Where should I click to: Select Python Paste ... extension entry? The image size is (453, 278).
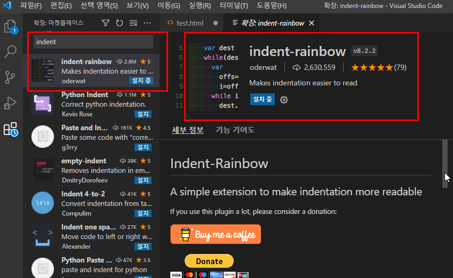(x=92, y=265)
